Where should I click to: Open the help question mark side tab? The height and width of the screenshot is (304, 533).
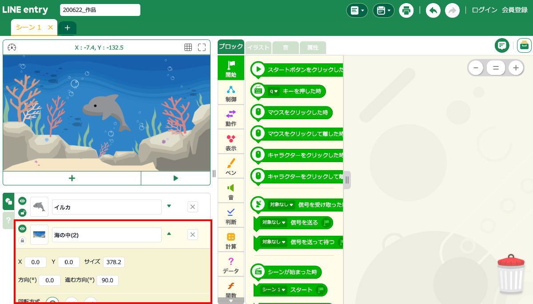pos(8,220)
